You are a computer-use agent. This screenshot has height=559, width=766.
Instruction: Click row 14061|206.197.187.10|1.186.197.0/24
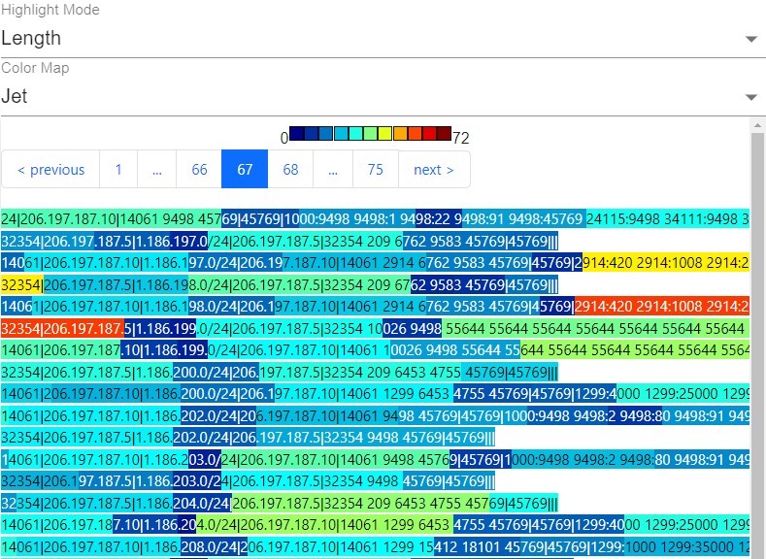(x=375, y=263)
